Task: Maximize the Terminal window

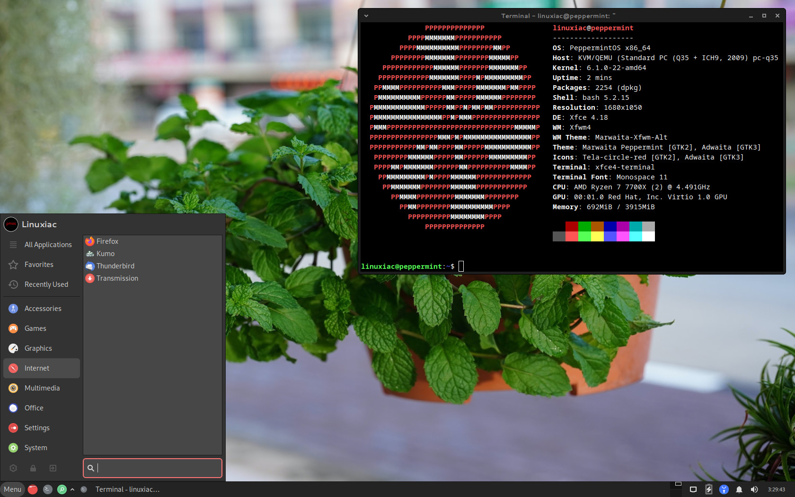Action: coord(764,16)
